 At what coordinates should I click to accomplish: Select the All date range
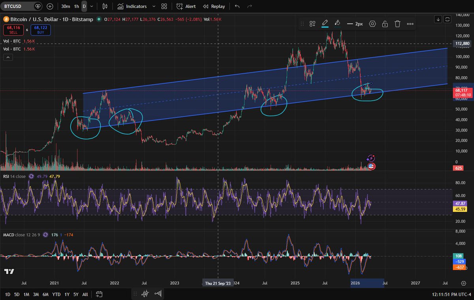[85, 294]
